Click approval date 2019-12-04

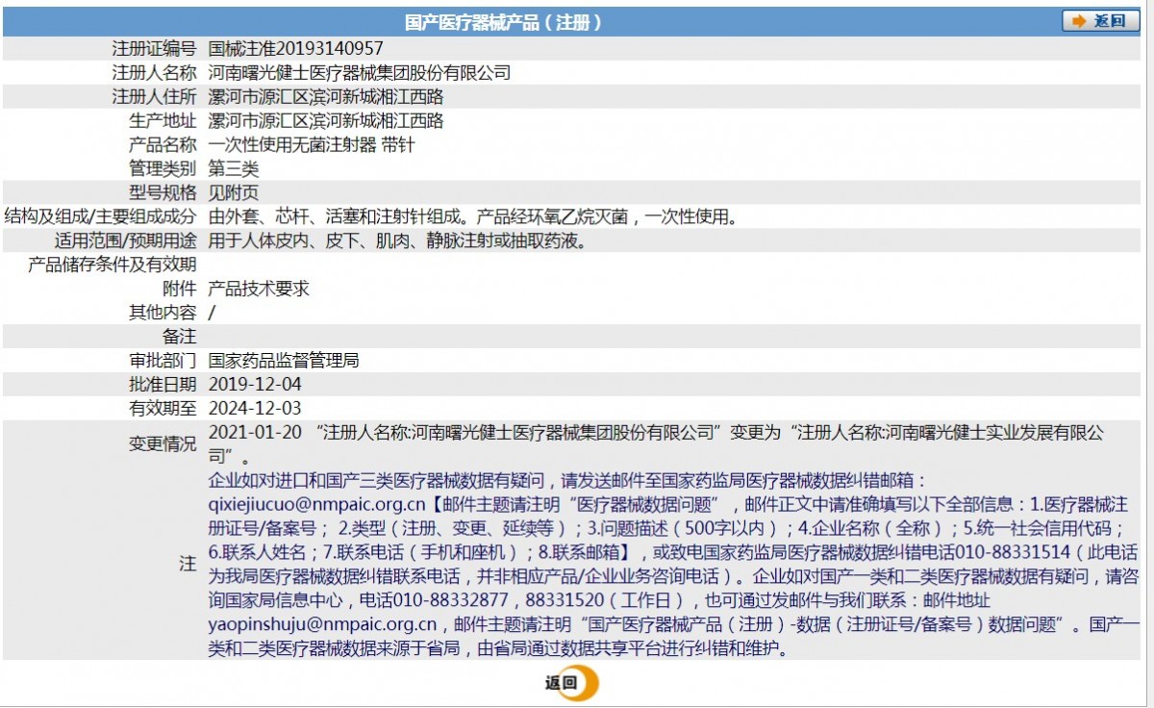tap(255, 385)
